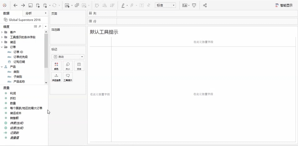Select the 数据 tab
The width and height of the screenshot is (298, 146).
coord(6,13)
